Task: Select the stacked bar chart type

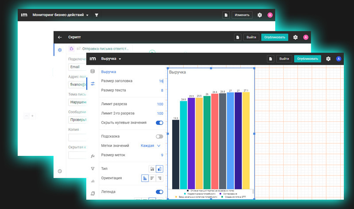Action: click(x=152, y=169)
